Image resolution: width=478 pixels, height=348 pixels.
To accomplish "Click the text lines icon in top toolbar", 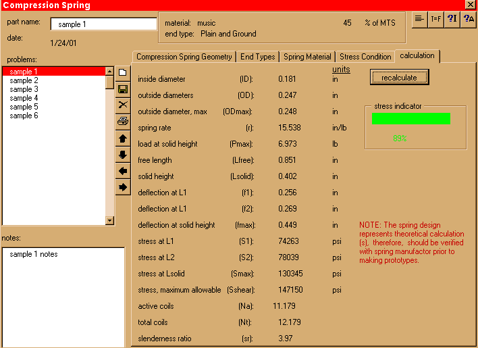I will 420,20.
